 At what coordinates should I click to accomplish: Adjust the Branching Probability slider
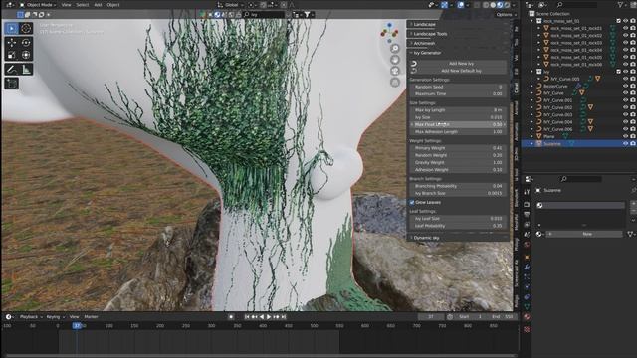click(458, 186)
